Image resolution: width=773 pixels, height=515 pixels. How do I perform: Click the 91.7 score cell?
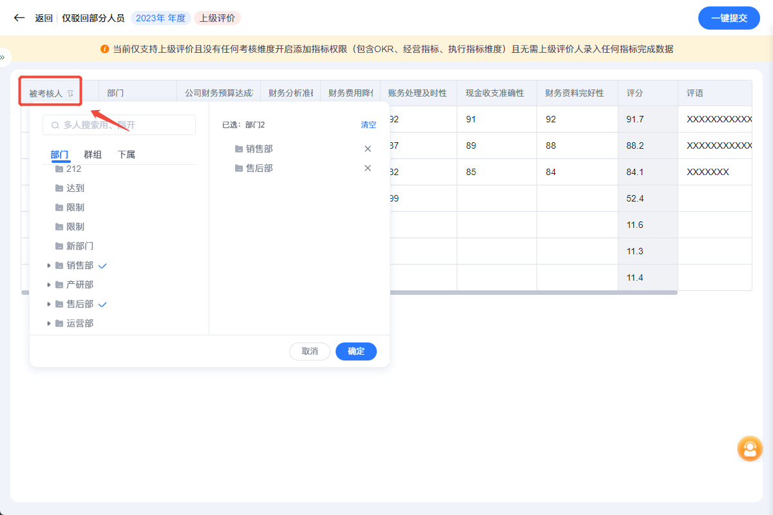coord(648,119)
